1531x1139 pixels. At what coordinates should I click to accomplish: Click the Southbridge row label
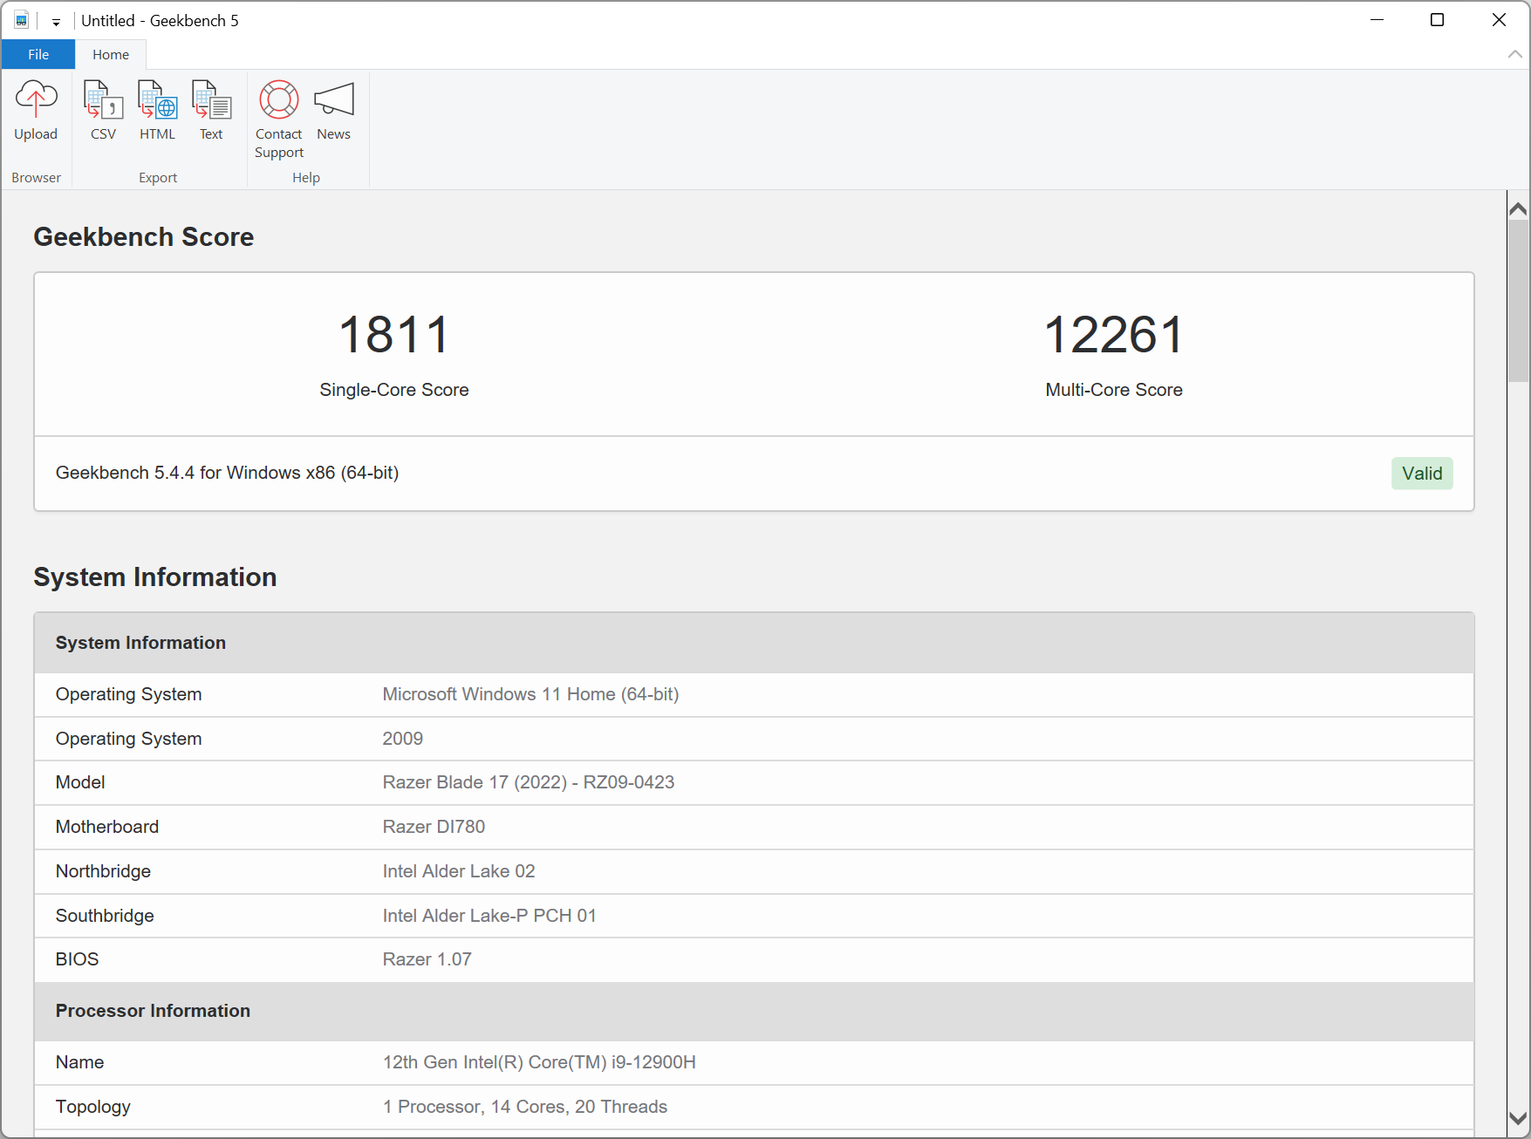coord(105,916)
